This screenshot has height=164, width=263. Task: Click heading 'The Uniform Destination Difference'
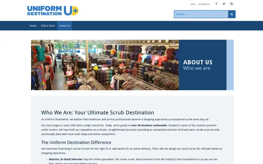point(76,142)
